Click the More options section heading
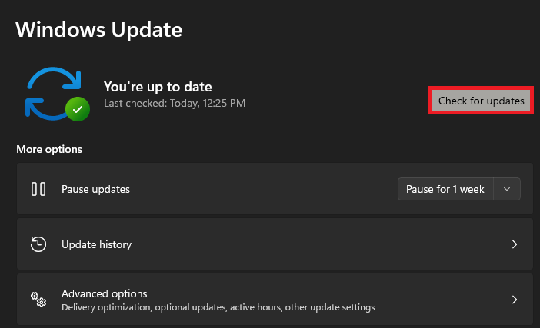The width and height of the screenshot is (540, 328). click(x=49, y=149)
